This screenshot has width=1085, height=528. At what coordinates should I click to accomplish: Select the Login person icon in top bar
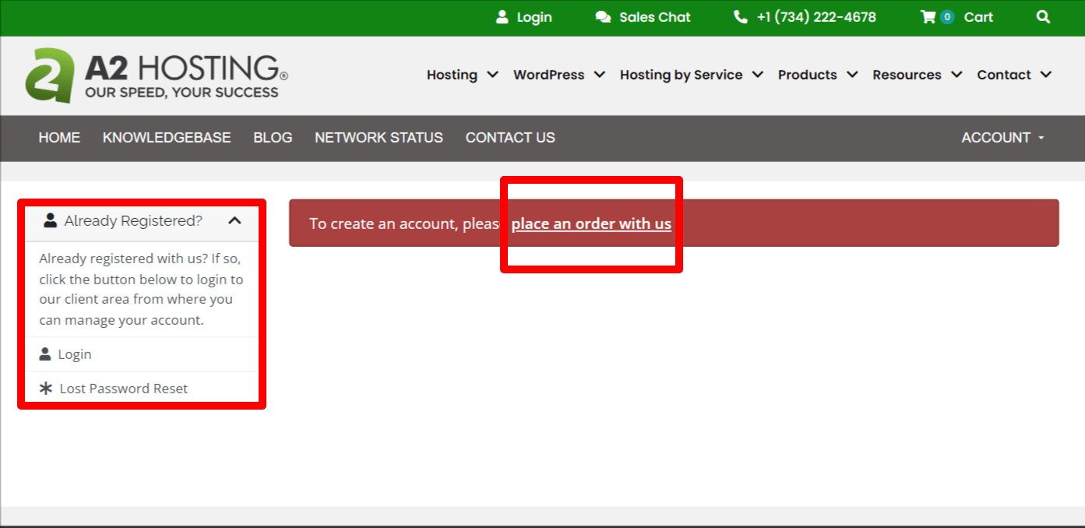pyautogui.click(x=502, y=17)
